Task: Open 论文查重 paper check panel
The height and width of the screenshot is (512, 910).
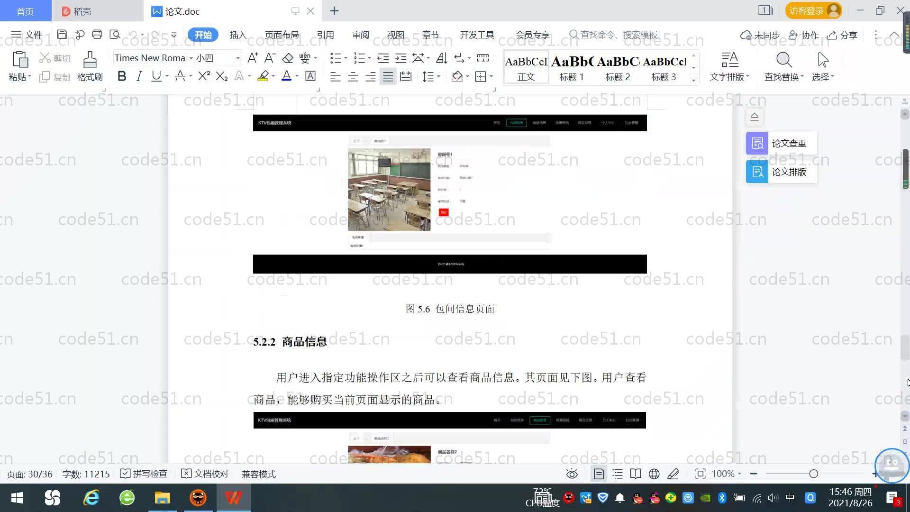Action: pyautogui.click(x=781, y=143)
